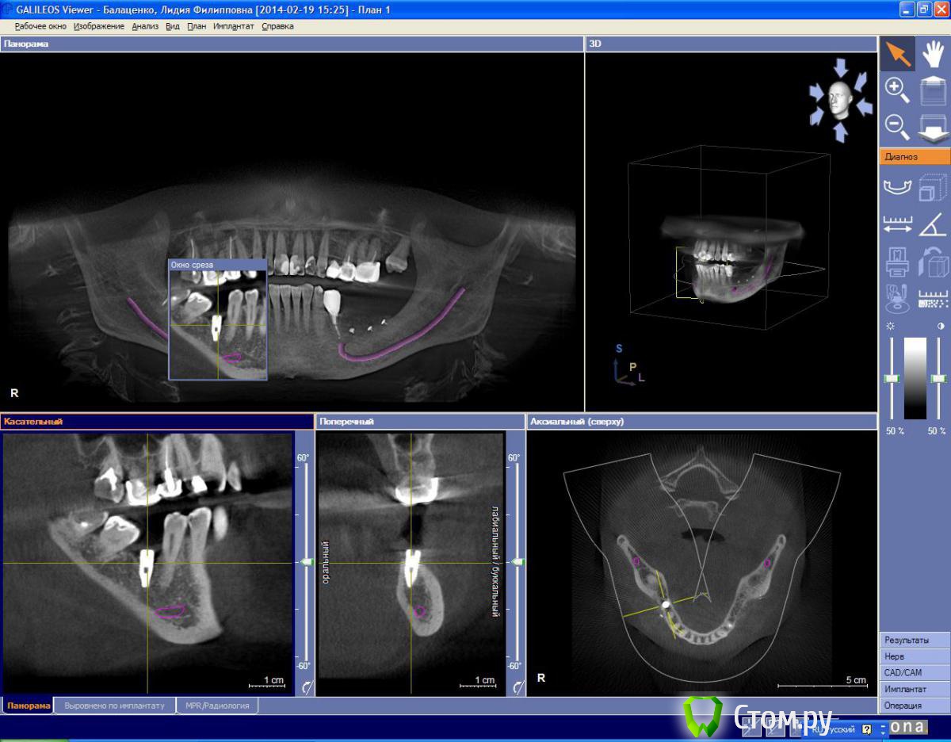Screen dimensions: 951x742
Task: Select the arrow pointer tool
Action: 897,54
